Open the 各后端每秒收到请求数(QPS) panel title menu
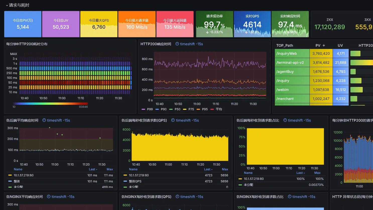Screen dimensions: 373x210 click(144, 120)
